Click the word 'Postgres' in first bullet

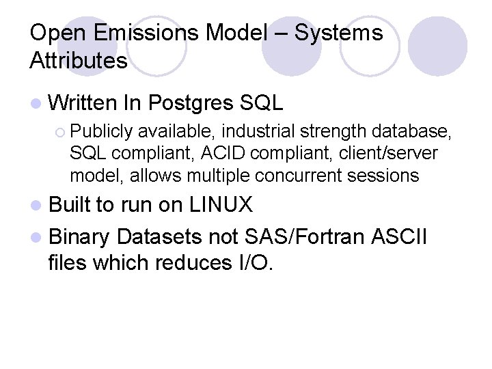pyautogui.click(x=191, y=104)
